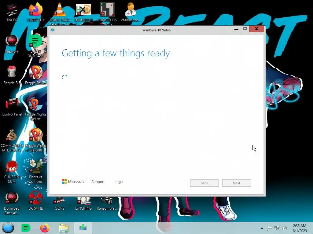Screen dimensions: 313x234
Task: Open the VM0Technic doctor icon
Action: pos(131,12)
